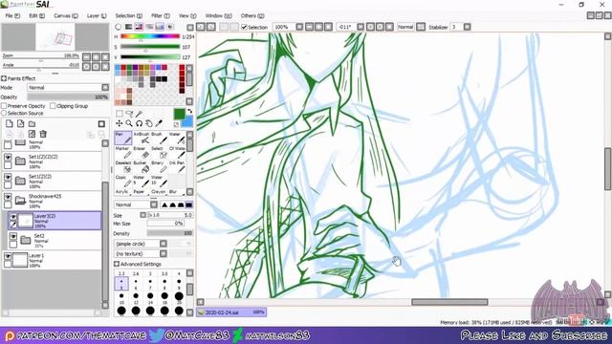This screenshot has height=344, width=612.
Task: Open the canvas zoom 100% dropdown
Action: point(299,27)
